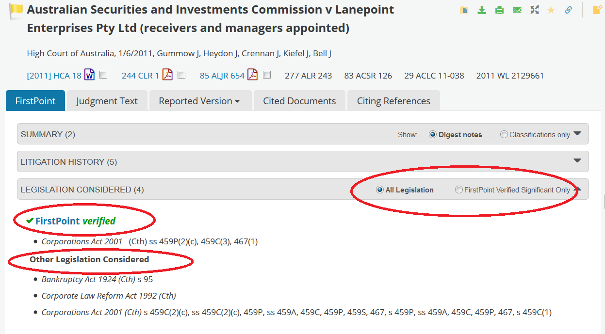Download the document via green arrow icon

coord(482,10)
